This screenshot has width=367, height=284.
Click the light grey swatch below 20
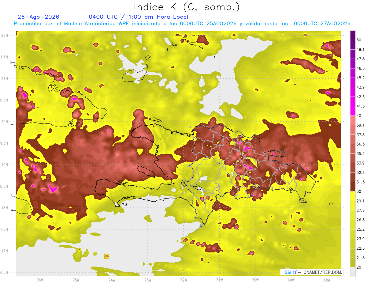pyautogui.click(x=353, y=272)
